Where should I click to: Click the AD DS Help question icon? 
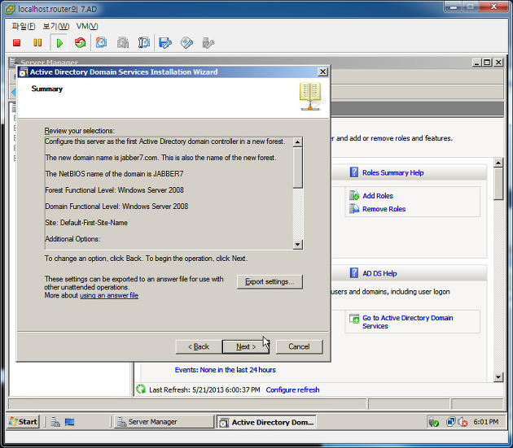pos(353,273)
